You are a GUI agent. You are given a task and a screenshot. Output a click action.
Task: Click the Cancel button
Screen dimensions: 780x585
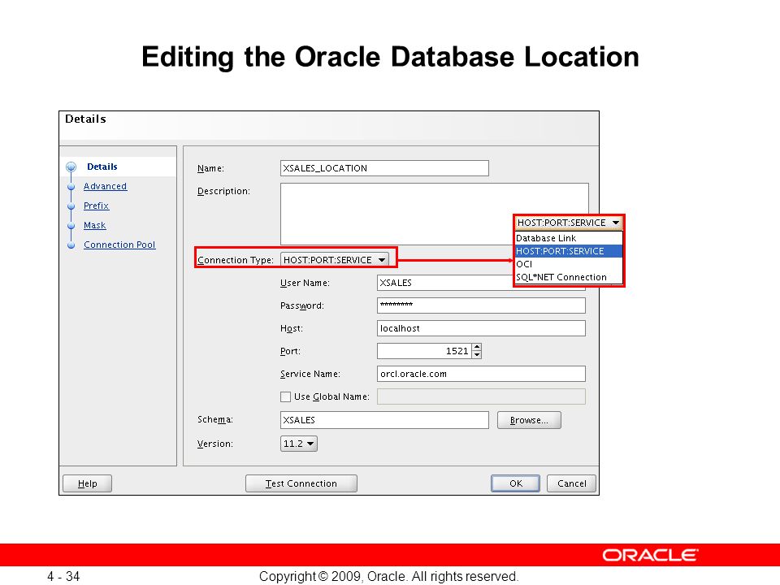571,483
